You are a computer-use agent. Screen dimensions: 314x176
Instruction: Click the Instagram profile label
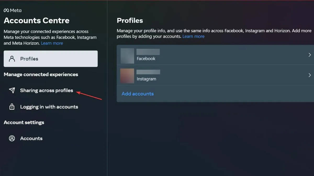(147, 79)
